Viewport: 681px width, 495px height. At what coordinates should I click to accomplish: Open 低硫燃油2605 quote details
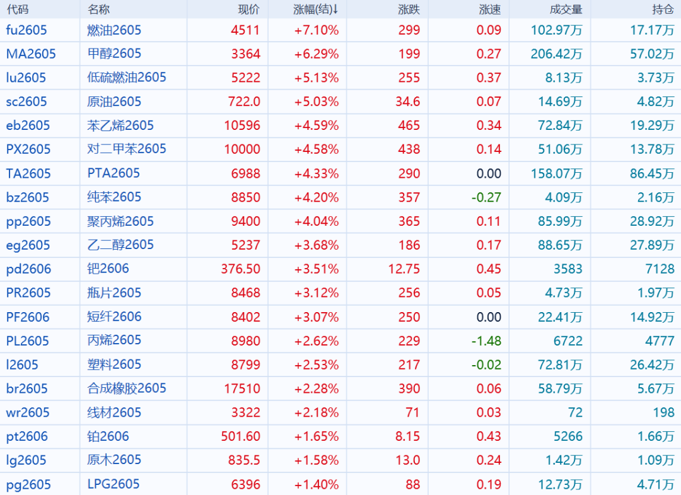[127, 78]
